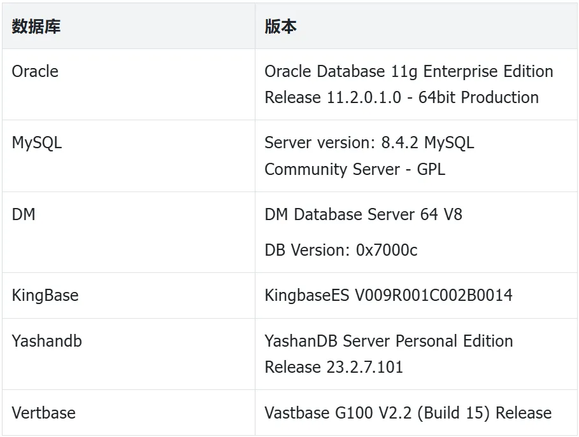Click the KingbaseES V009R001C002B0014 version text

point(388,295)
